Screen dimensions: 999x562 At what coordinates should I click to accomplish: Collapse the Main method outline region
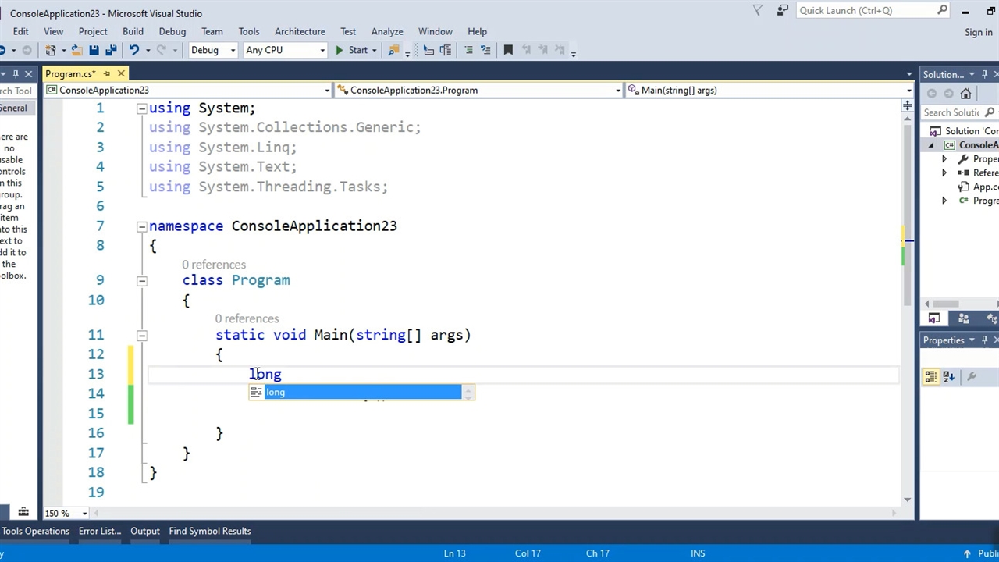point(141,335)
